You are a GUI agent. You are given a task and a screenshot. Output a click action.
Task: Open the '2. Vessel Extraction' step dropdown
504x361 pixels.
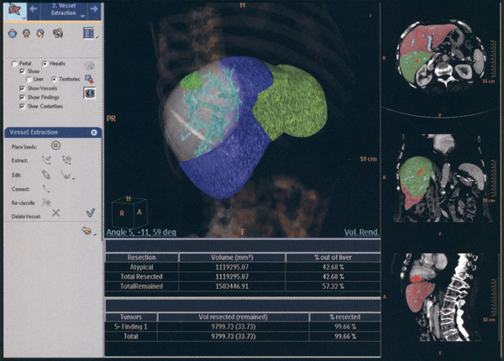[x=83, y=16]
